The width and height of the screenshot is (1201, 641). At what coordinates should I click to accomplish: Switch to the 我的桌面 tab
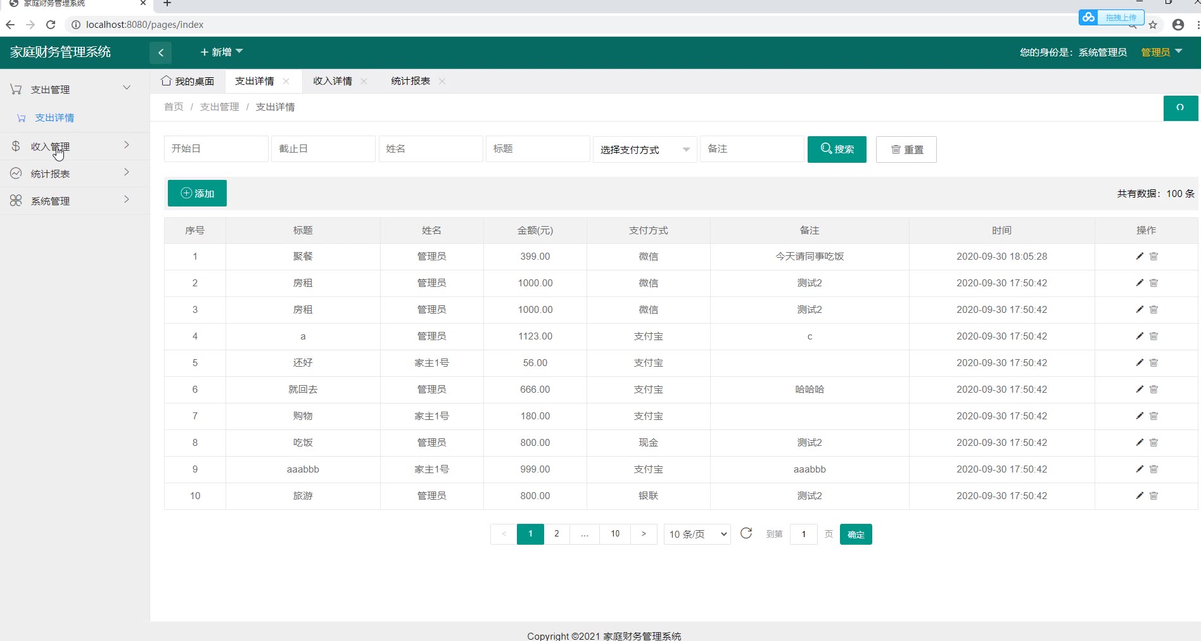(x=188, y=81)
